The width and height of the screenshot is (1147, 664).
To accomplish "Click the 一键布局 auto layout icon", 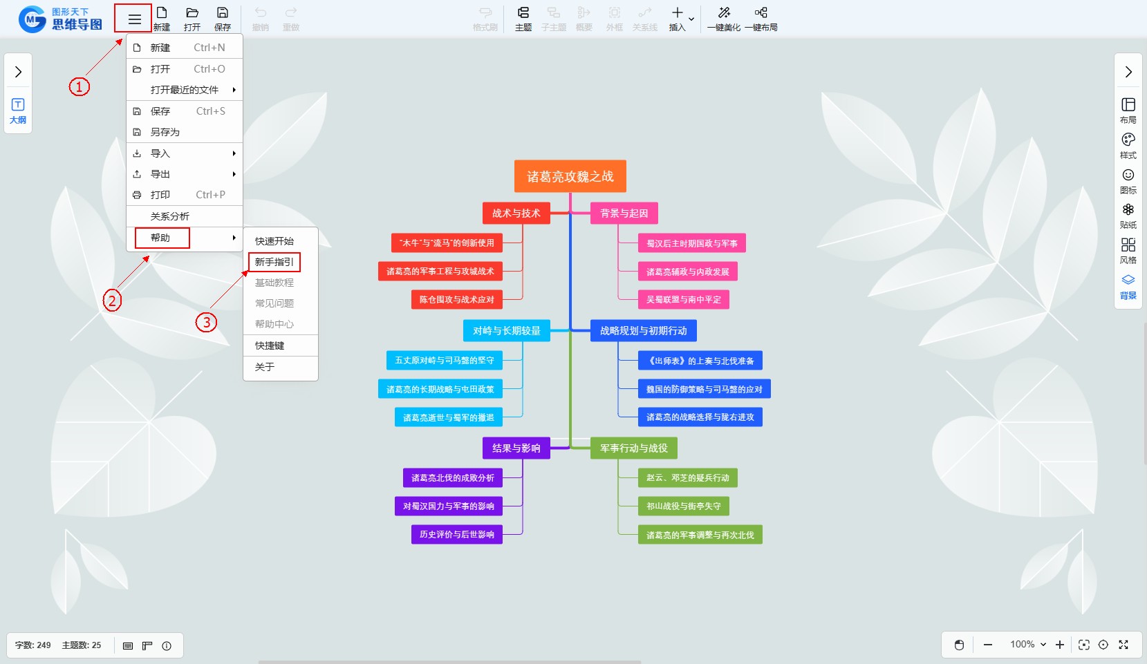I will click(761, 19).
